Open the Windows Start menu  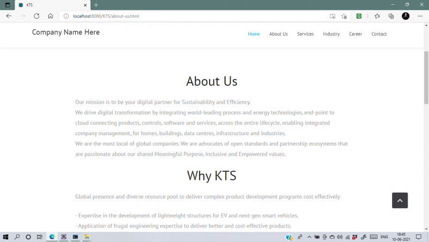tap(5, 237)
